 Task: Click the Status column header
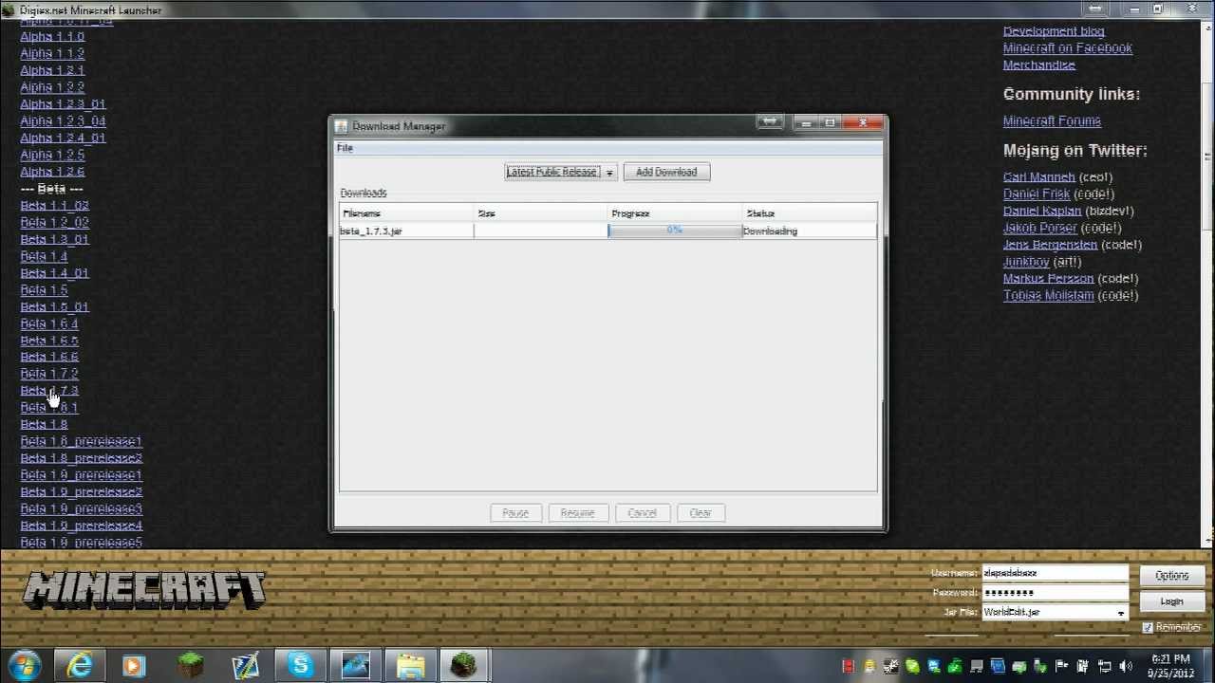pos(810,213)
